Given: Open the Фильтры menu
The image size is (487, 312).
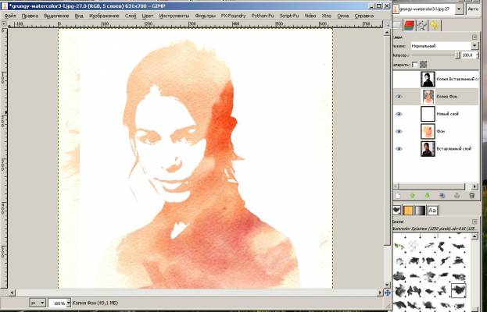Looking at the screenshot, I should click(x=206, y=16).
